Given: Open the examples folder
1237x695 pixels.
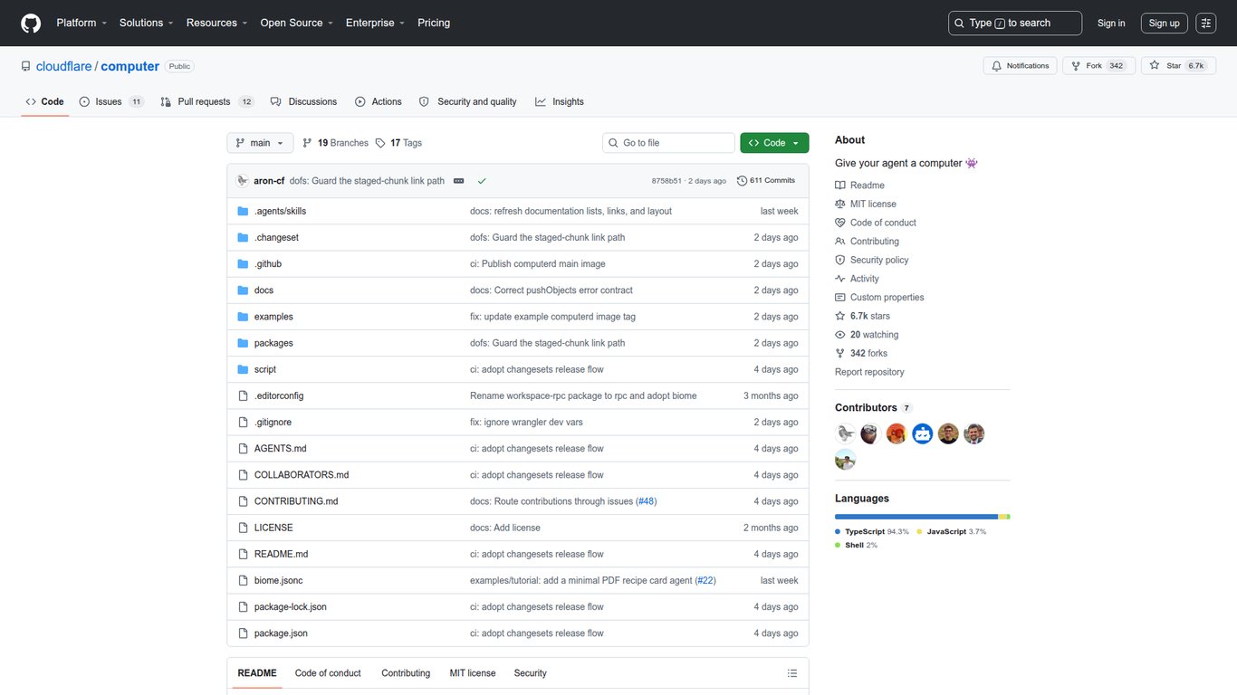Looking at the screenshot, I should click(273, 317).
